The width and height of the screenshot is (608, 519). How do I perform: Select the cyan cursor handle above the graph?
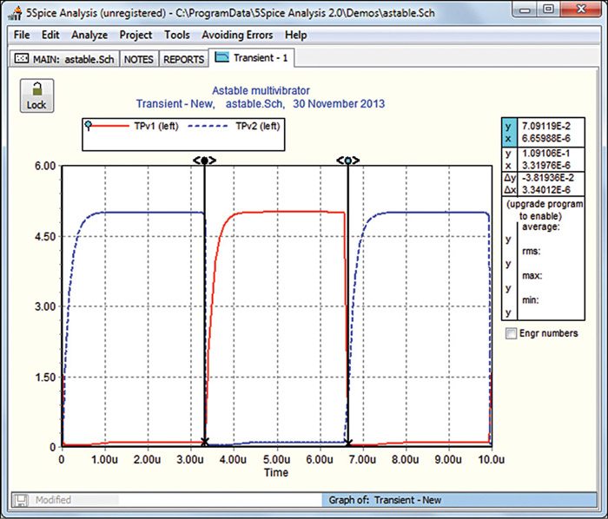(348, 160)
